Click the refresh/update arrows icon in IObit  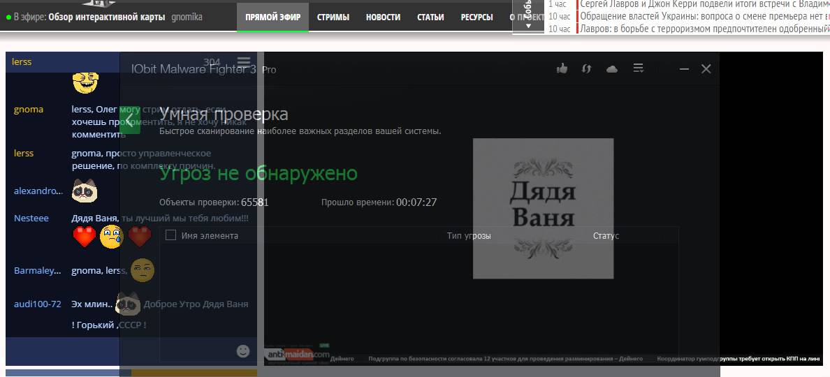pos(586,68)
